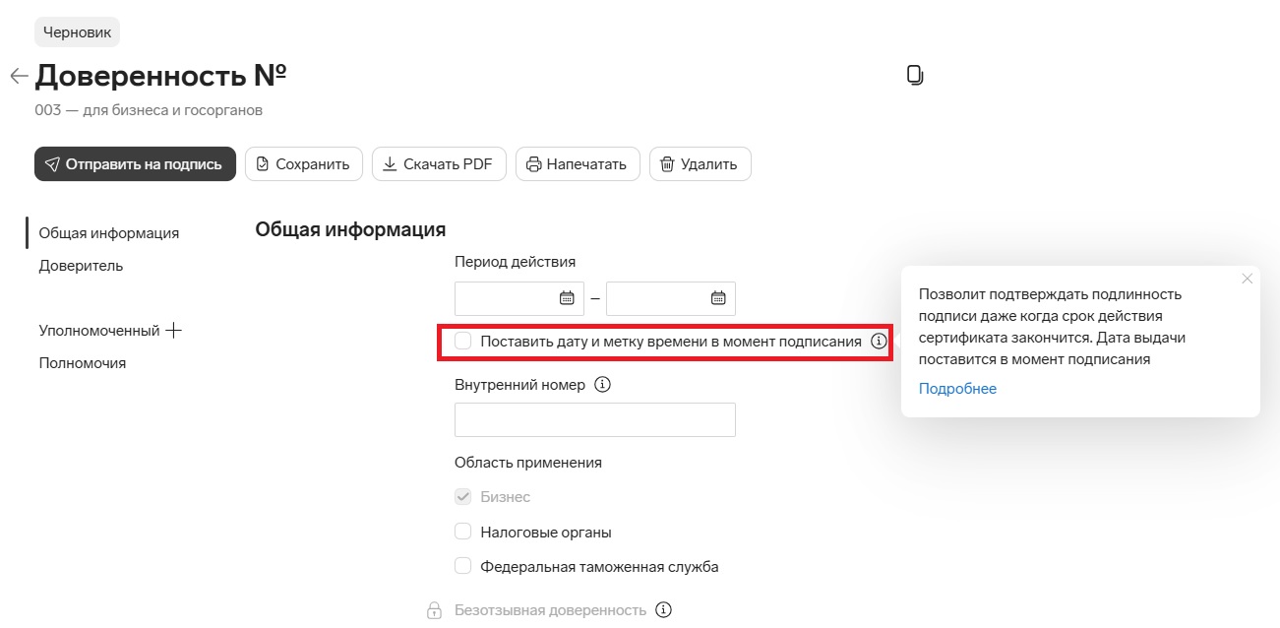Image resolution: width=1280 pixels, height=628 pixels.
Task: Click info icon beside timestamp checkbox
Action: coord(879,342)
